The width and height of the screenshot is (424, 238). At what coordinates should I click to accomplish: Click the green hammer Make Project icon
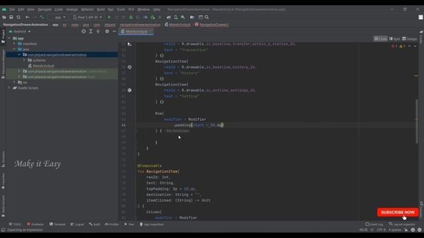coord(42,17)
